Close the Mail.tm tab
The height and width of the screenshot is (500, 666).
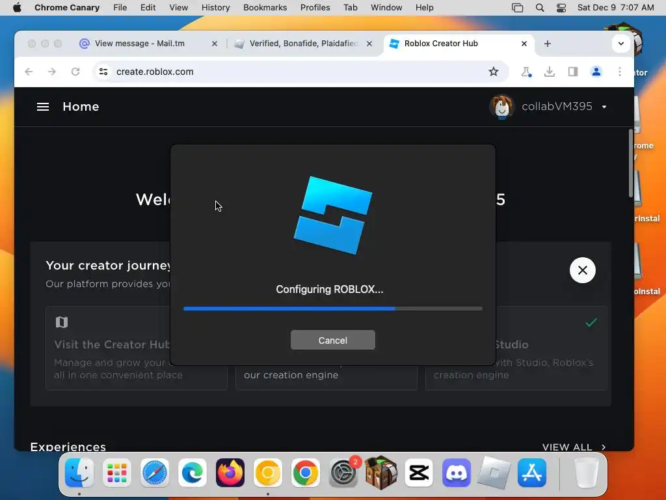[215, 44]
